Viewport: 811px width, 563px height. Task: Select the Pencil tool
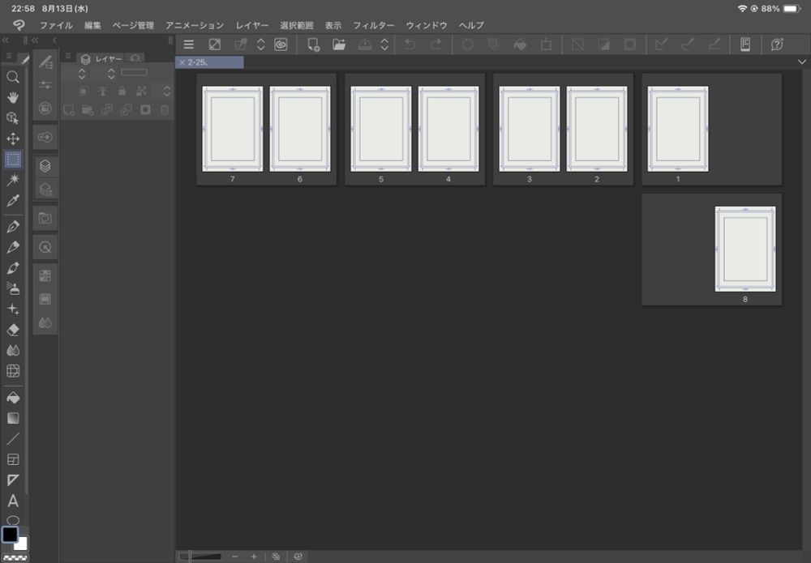click(13, 247)
